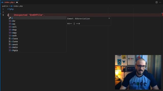Viewport: 163px width, 91px height.
Task: Open the Split Editor icon
Action: click(x=156, y=2)
